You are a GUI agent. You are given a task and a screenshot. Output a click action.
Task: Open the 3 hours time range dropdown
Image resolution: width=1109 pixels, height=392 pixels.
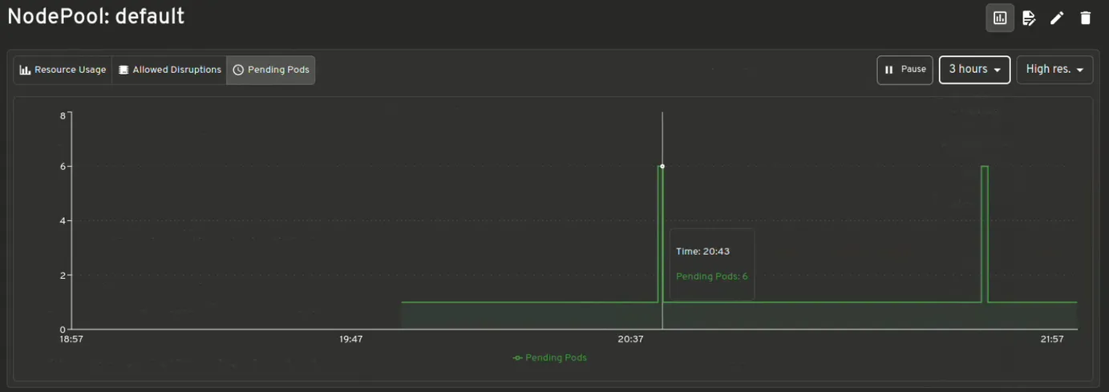coord(974,70)
